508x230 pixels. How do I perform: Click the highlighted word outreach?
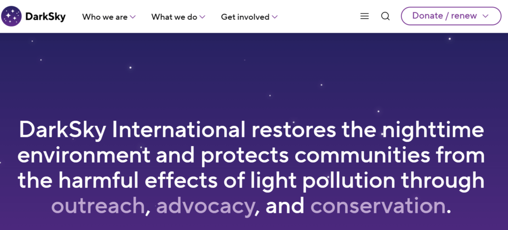pos(97,206)
